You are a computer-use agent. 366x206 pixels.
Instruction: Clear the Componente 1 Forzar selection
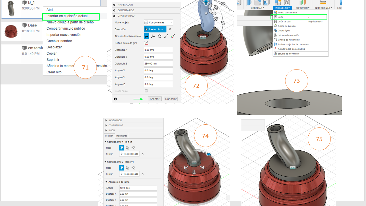(x=143, y=154)
